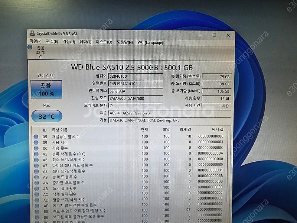Click the 현재 column header
297x223 pixels.
144,130
